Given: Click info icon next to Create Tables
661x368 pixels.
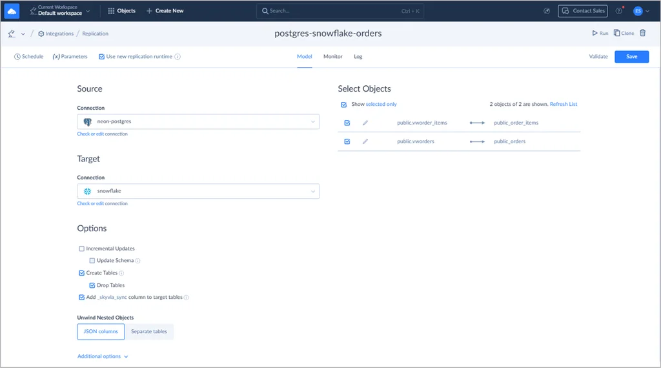Looking at the screenshot, I should point(122,273).
